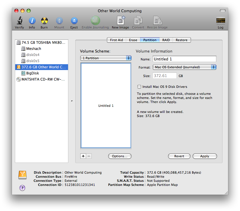Open the purple help question mark
Viewport: 240px width, 211px height.
(x=22, y=188)
